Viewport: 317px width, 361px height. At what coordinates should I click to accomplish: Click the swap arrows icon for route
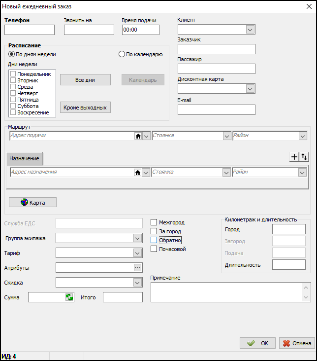304,157
